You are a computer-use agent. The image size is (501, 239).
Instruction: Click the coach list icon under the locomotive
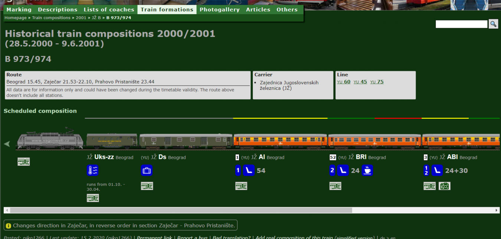tap(23, 161)
